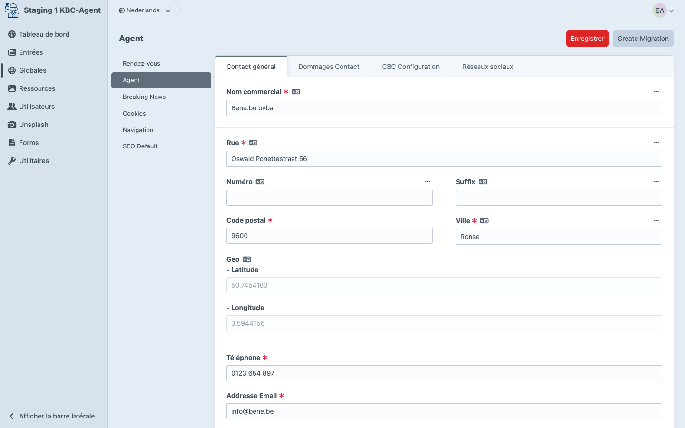Click the Code postal input showing 9600
The width and height of the screenshot is (685, 428).
tap(330, 236)
